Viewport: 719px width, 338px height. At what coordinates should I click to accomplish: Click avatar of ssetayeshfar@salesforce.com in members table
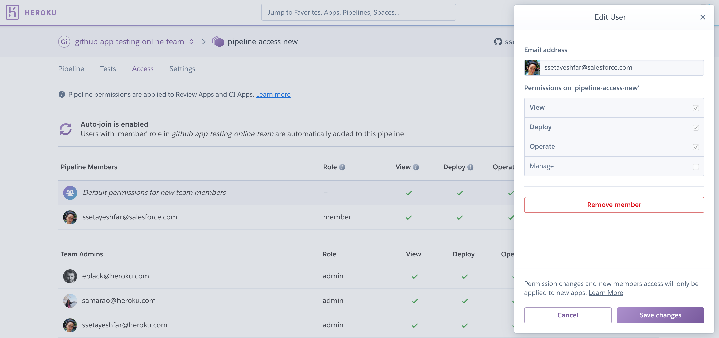(x=70, y=217)
